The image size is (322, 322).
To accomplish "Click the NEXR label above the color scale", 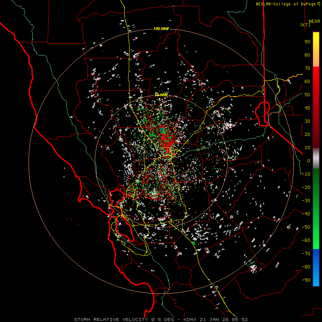I will (x=314, y=21).
